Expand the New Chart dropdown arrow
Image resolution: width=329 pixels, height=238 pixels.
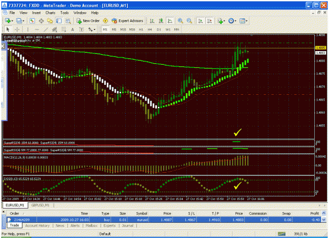(13, 21)
